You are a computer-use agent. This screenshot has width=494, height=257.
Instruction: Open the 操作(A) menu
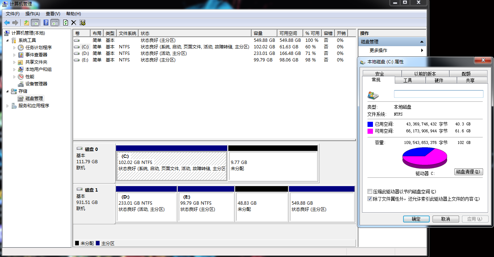click(x=33, y=14)
